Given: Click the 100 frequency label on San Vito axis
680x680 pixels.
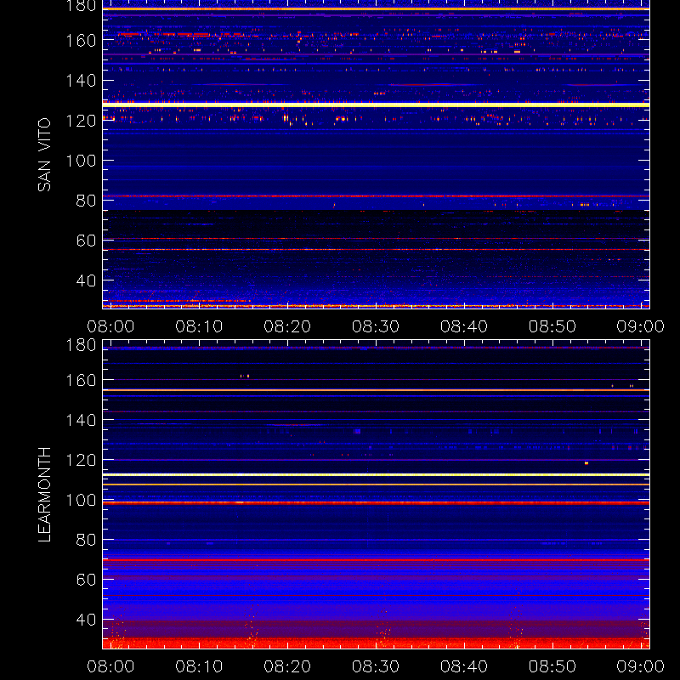Looking at the screenshot, I should [x=81, y=161].
